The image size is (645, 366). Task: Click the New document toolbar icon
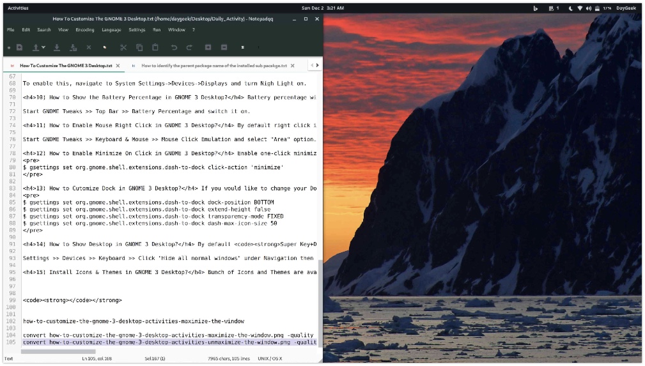tap(19, 47)
